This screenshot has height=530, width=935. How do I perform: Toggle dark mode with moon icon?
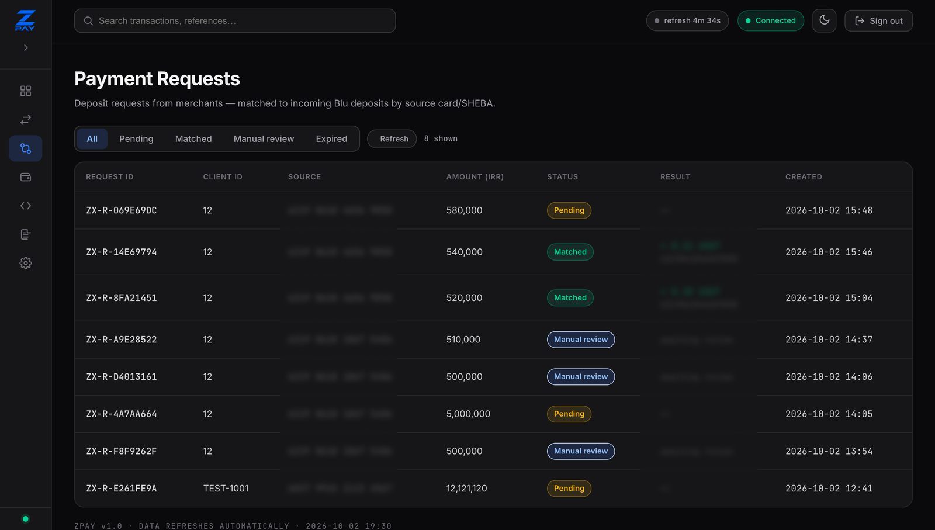tap(824, 20)
